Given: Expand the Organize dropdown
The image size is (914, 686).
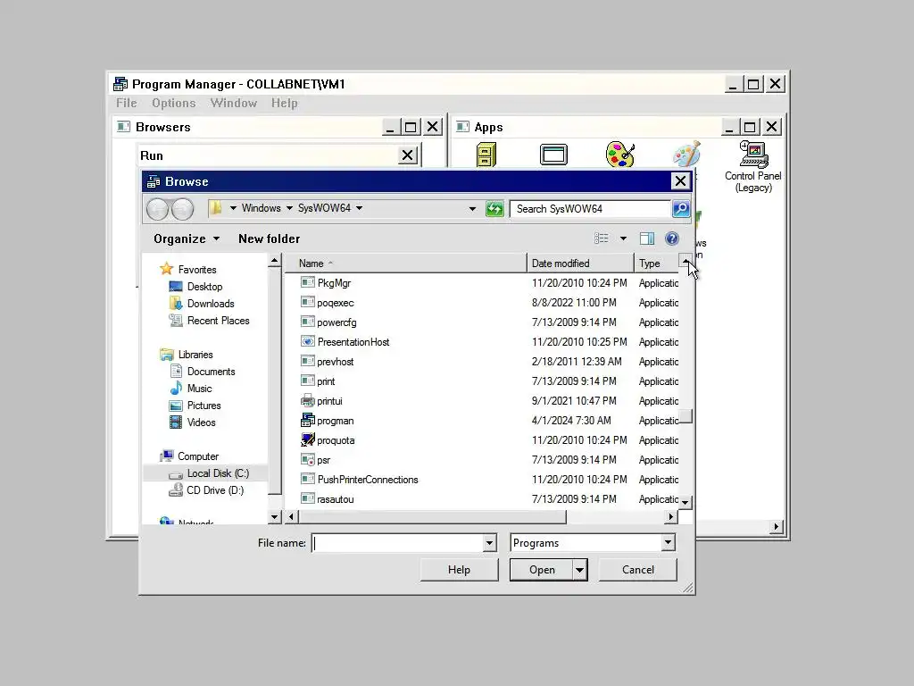Looking at the screenshot, I should click(187, 238).
